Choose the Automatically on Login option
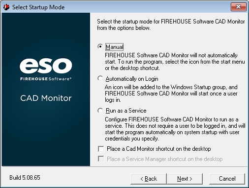This screenshot has width=249, height=188. click(100, 78)
